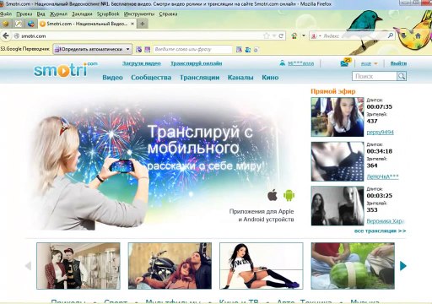The width and height of the screenshot is (432, 304).
Task: Click second purple translator toolbar icon
Action: [148, 50]
